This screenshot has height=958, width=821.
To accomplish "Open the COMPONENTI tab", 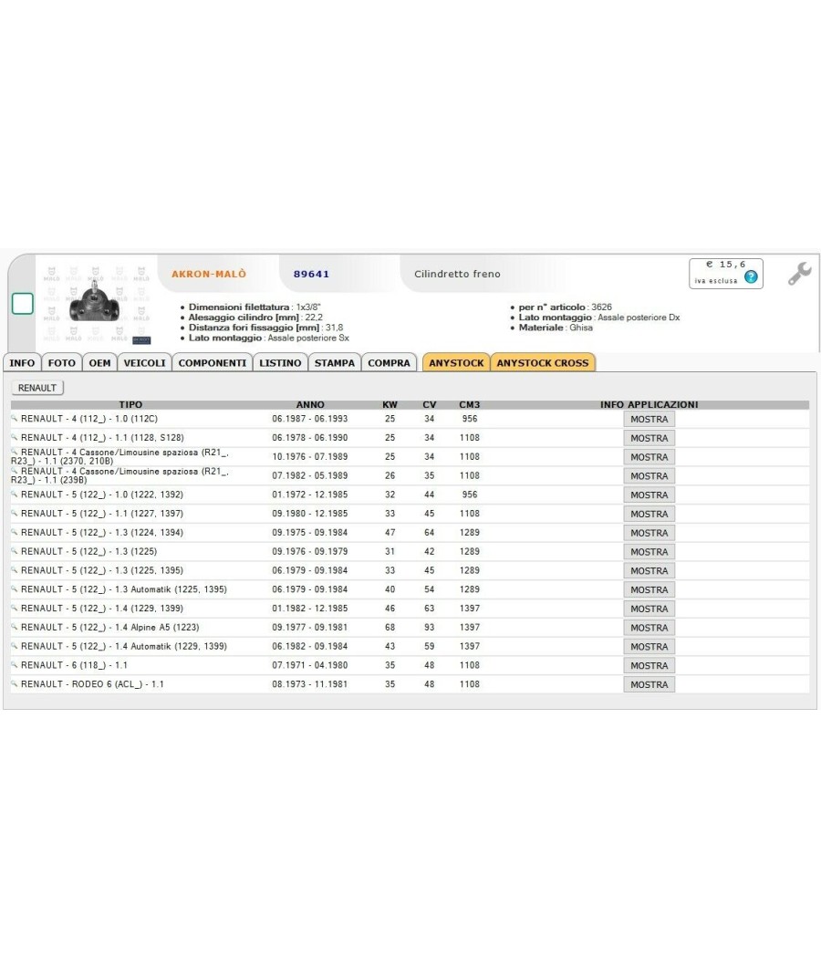I will [213, 363].
